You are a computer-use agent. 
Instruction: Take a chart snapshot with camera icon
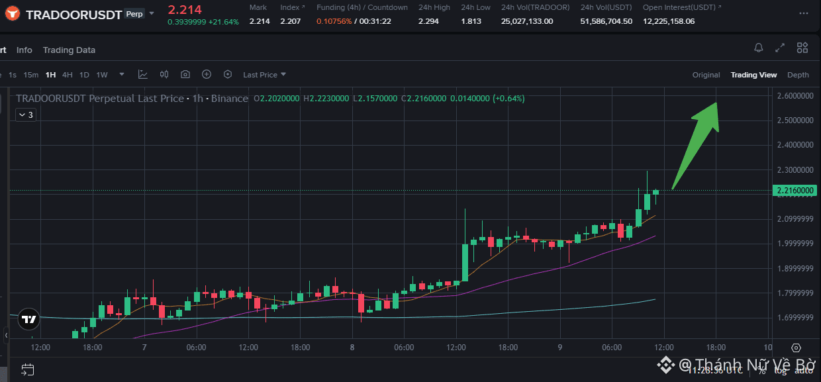tap(185, 75)
